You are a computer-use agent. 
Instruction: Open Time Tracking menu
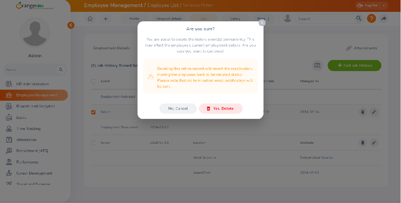(29, 128)
